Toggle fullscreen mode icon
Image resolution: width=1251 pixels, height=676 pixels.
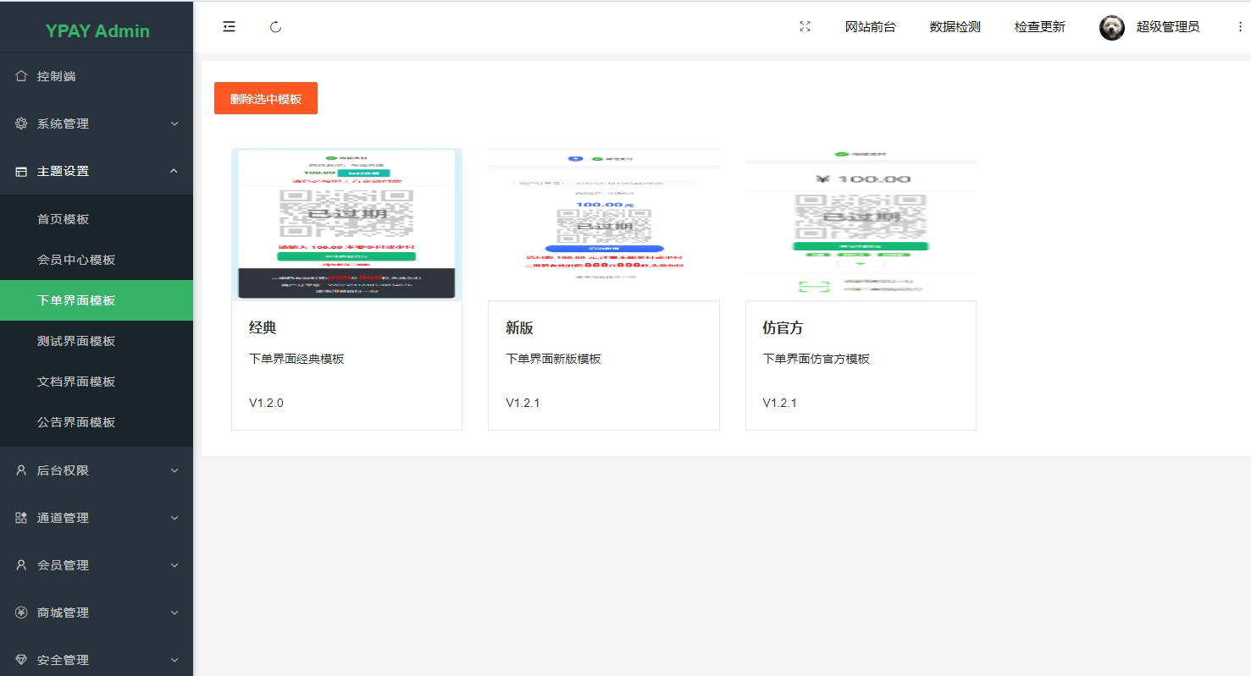click(x=805, y=27)
